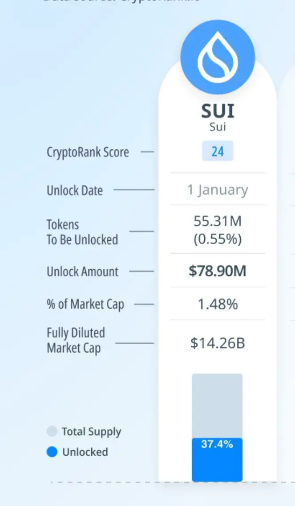Click the % of Market Cap label
This screenshot has height=506, width=295.
(85, 304)
